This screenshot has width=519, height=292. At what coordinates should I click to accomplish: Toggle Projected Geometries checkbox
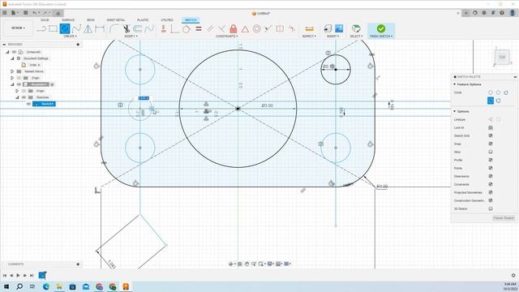pyautogui.click(x=491, y=192)
